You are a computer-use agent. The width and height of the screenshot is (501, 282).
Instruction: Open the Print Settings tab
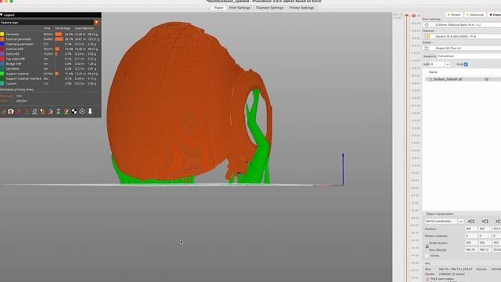240,8
